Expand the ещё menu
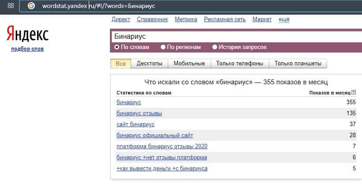 pos(284,19)
